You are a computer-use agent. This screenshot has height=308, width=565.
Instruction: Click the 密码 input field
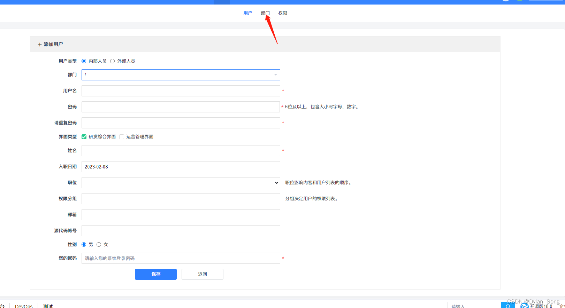click(x=181, y=107)
